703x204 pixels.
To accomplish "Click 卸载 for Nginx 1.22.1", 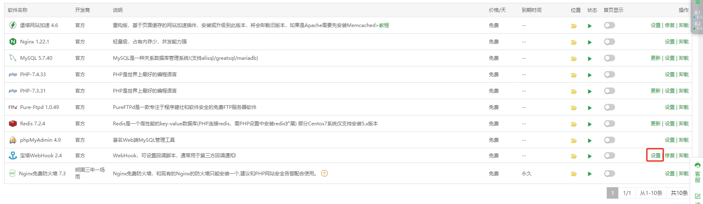I will point(684,42).
